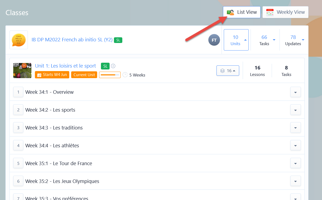The image size is (322, 200).
Task: Switch to Weekly View
Action: (285, 12)
